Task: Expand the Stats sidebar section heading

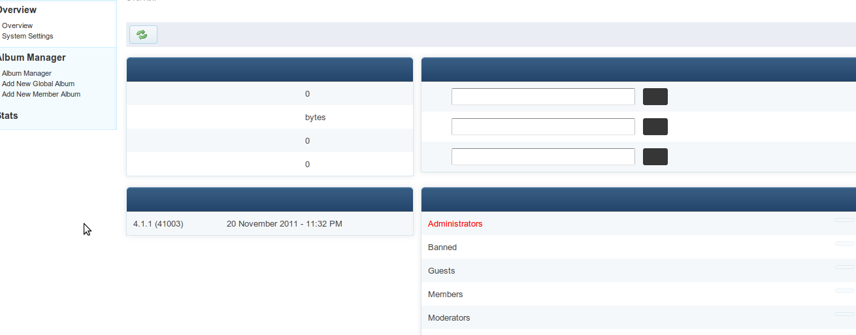Action: coord(8,116)
